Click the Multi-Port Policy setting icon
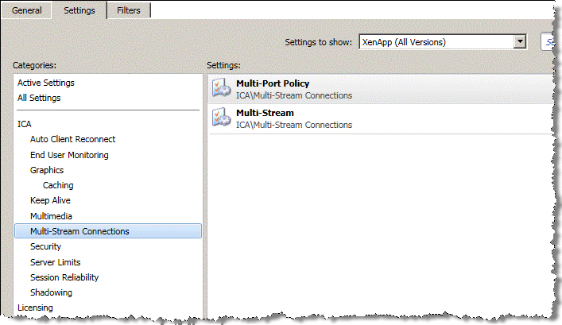The image size is (562, 325). (x=221, y=87)
